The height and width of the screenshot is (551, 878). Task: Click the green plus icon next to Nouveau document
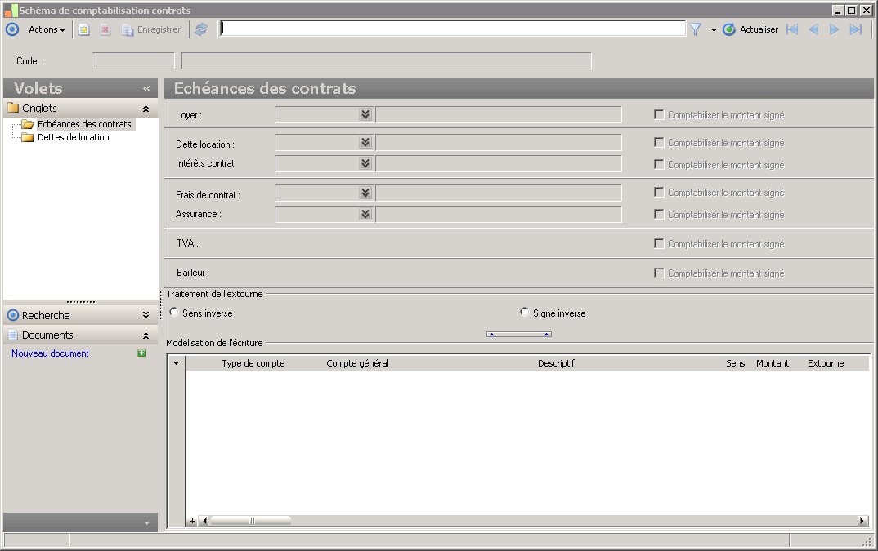(141, 353)
